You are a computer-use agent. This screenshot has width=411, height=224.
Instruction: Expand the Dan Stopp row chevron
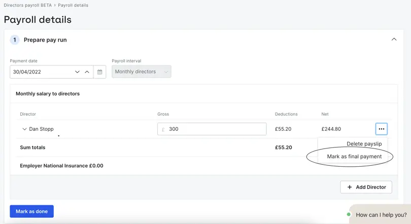point(24,129)
